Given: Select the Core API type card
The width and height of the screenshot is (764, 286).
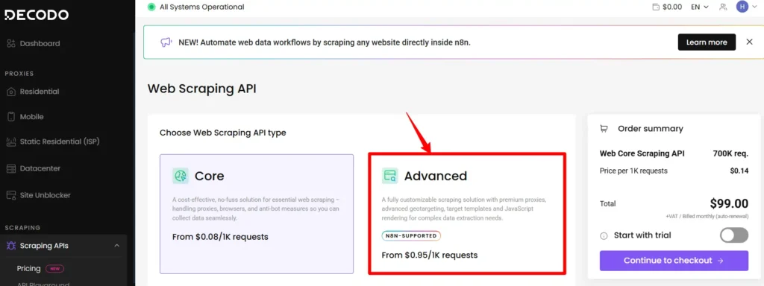Looking at the screenshot, I should [x=257, y=214].
